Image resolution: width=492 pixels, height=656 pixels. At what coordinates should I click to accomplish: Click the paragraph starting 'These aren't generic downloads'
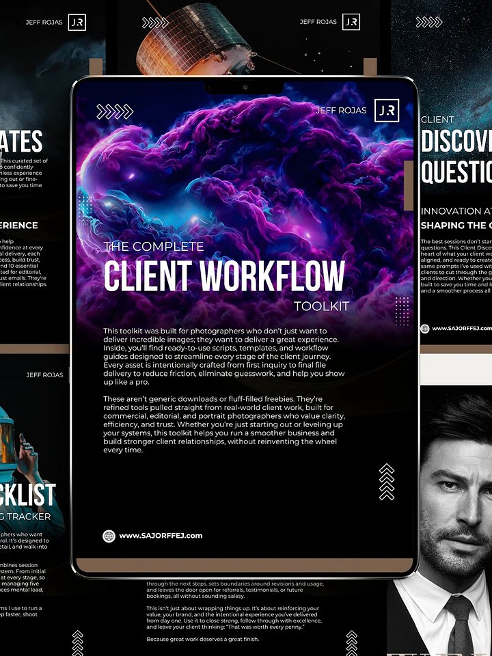coord(224,424)
